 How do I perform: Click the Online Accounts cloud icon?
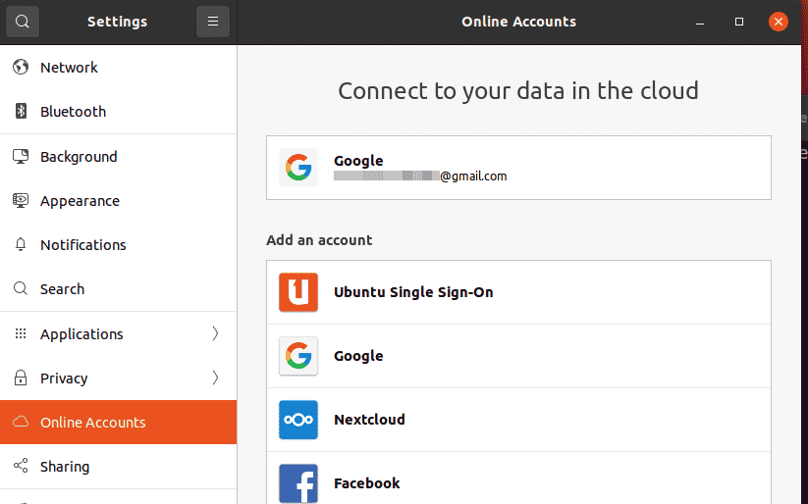tap(21, 423)
